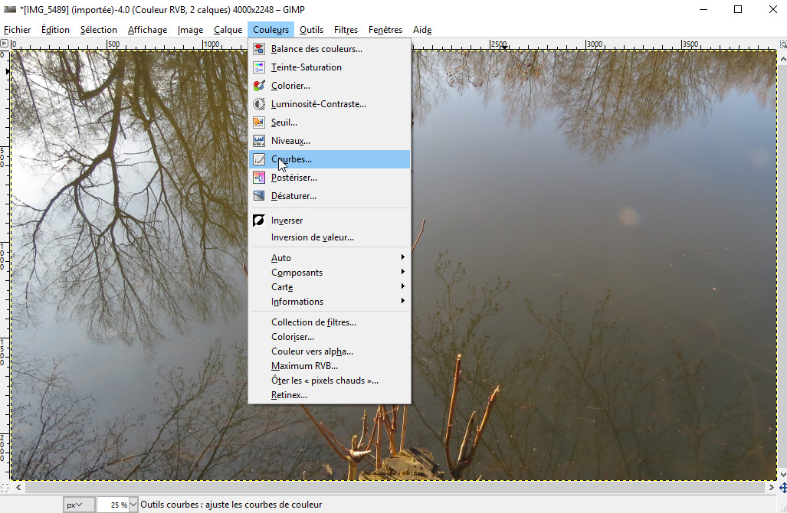The image size is (787, 513).
Task: Choose Coloriser... menu entry
Action: [x=330, y=337]
